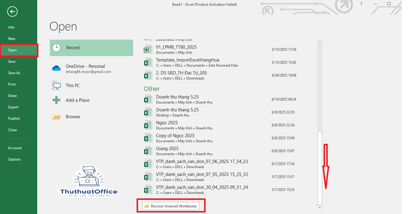Click the Excel icon for VTP_danh_sach_van_don_30_04_2025

pos(148,190)
